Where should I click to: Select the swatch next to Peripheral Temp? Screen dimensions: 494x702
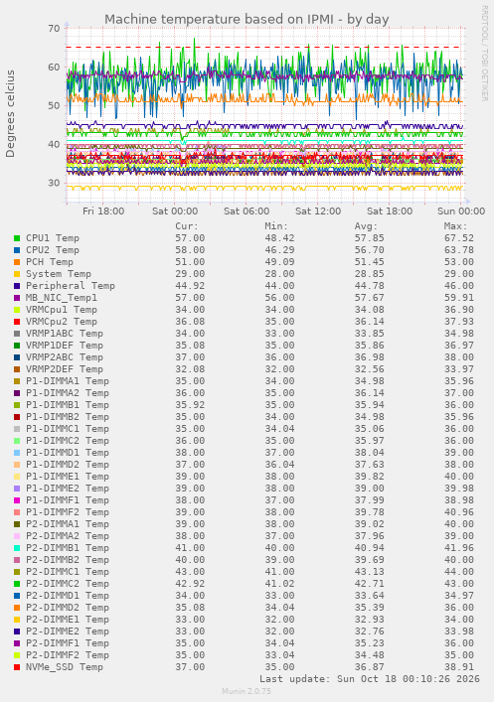click(17, 286)
